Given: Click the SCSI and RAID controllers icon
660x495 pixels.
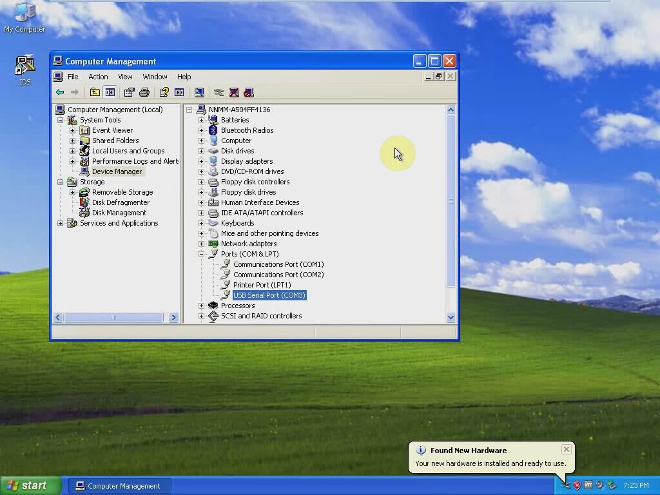Looking at the screenshot, I should (x=213, y=316).
